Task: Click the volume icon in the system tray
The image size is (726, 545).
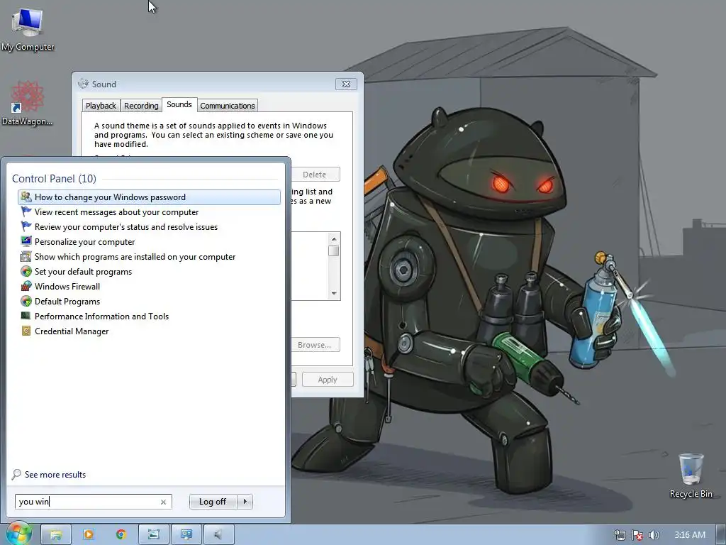Action: tap(654, 535)
